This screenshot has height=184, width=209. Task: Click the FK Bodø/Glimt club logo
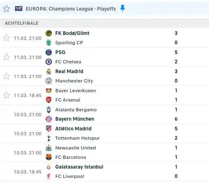pos(49,33)
